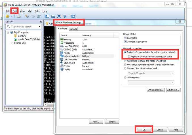Image resolution: width=192 pixels, height=135 pixels.
Task: Select the USB Controller device
Action: [x=87, y=59]
